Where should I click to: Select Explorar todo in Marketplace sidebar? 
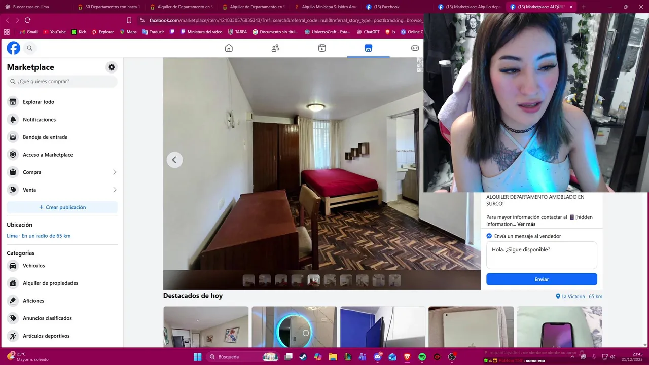(x=62, y=102)
